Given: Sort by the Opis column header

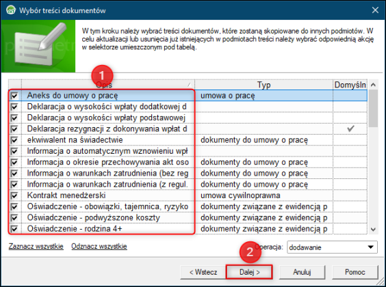Looking at the screenshot, I should click(108, 85).
